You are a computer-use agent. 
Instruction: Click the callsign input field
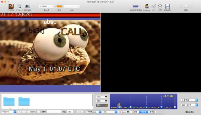[x=54, y=112]
